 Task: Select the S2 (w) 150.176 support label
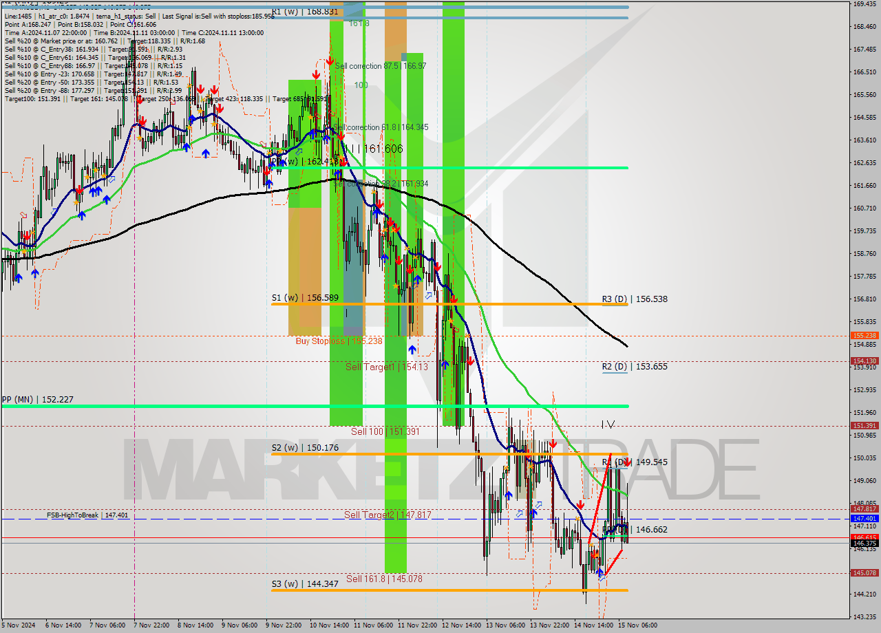(x=305, y=448)
